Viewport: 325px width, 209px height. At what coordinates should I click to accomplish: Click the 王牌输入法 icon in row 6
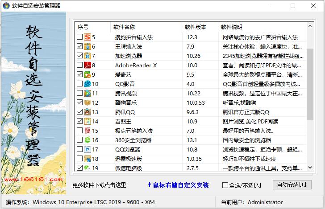87,46
